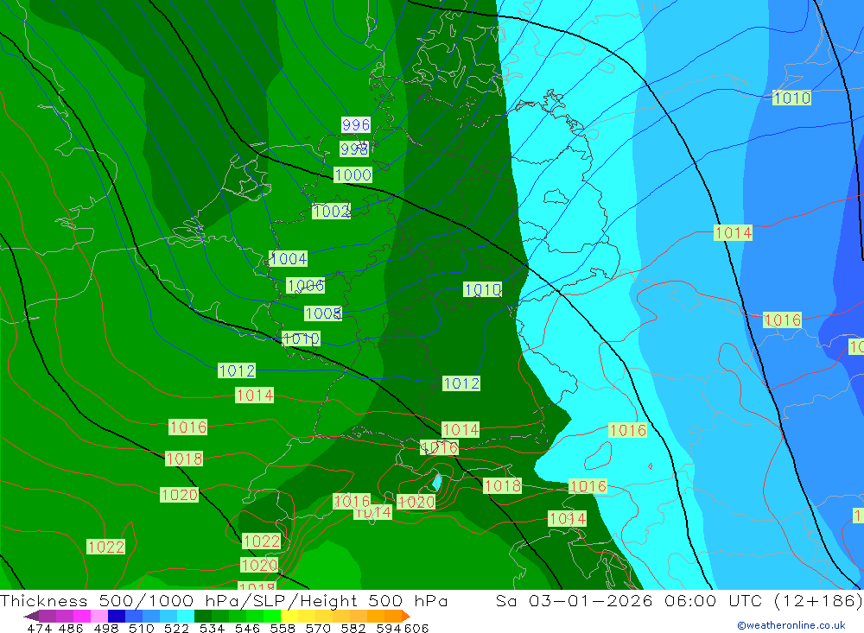Click the legend value 558
Image resolution: width=864 pixels, height=633 pixels.
coord(283,629)
